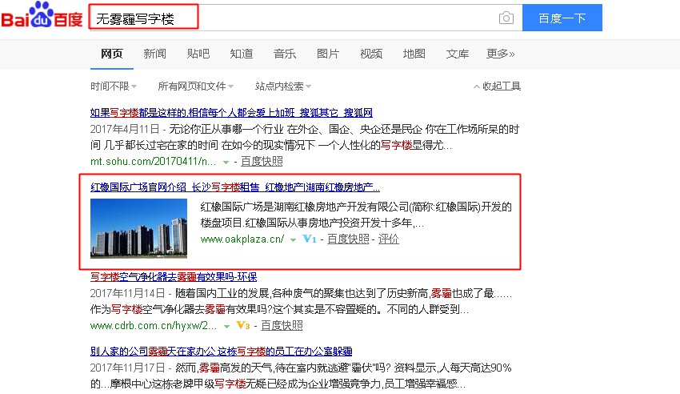Click the V3 credibility badge
The image size is (680, 394).
244,326
